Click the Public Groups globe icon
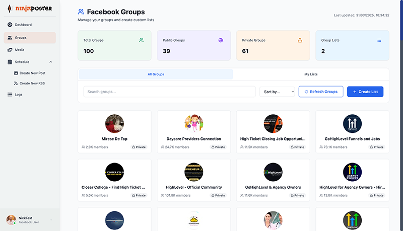The width and height of the screenshot is (403, 231). coord(221,40)
